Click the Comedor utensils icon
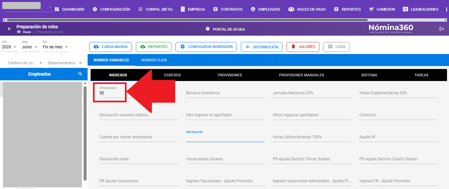The image size is (449, 189). 371,9
